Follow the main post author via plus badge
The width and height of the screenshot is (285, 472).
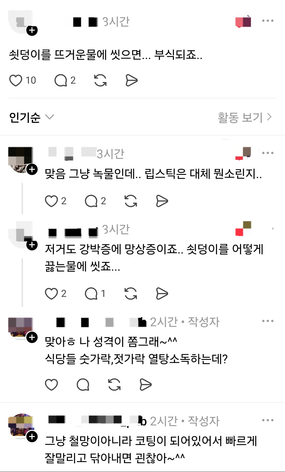coord(32,30)
